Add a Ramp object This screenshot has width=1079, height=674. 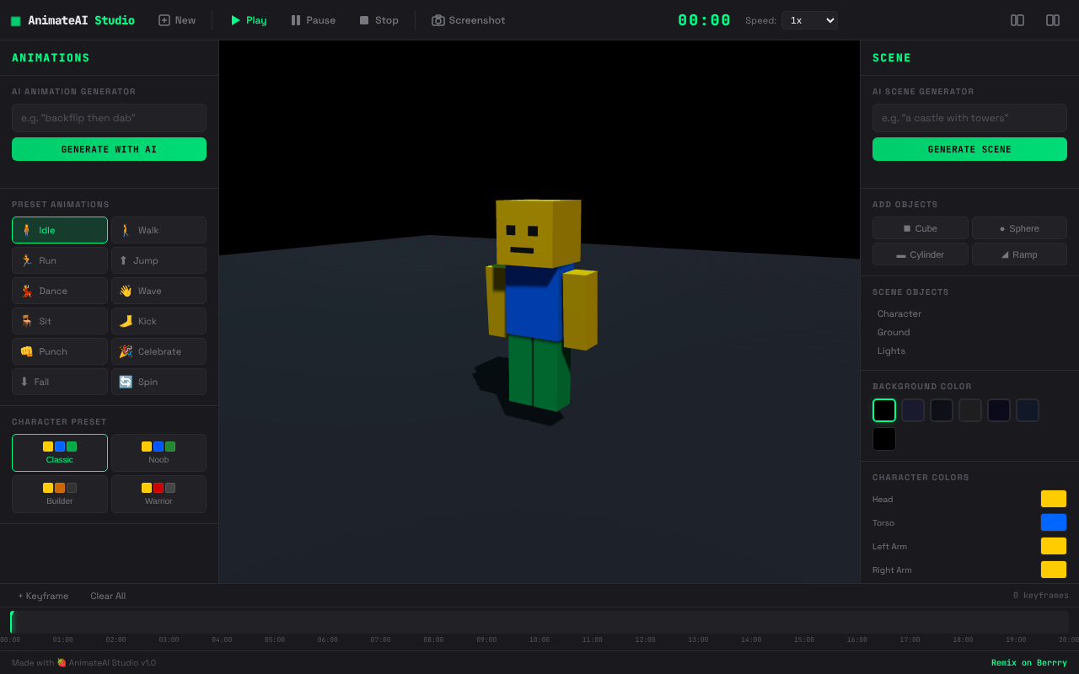pos(1019,254)
